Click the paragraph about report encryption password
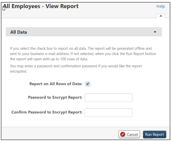Image resolution: width=172 pixels, height=141 pixels. click(x=76, y=69)
